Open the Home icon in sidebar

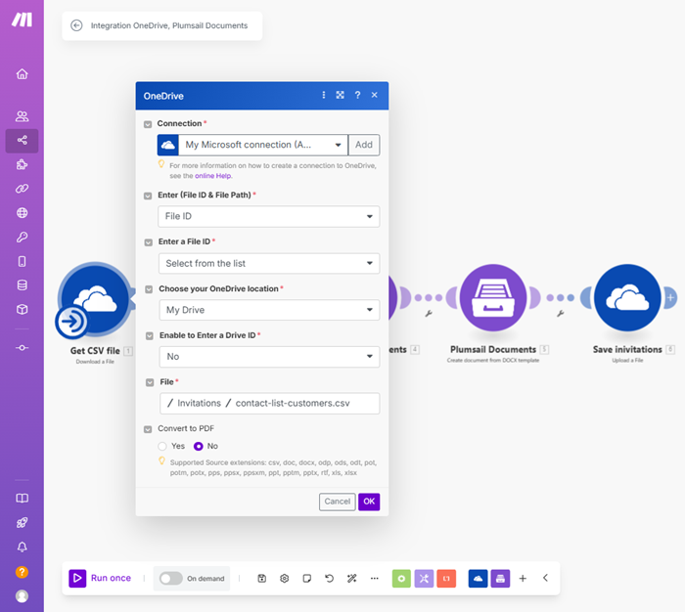22,73
